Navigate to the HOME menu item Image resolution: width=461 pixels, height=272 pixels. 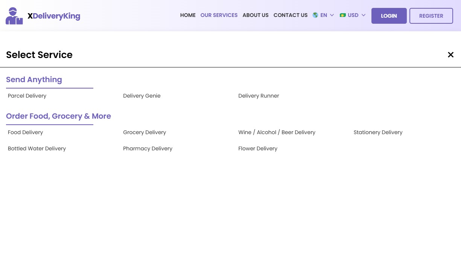click(x=188, y=15)
